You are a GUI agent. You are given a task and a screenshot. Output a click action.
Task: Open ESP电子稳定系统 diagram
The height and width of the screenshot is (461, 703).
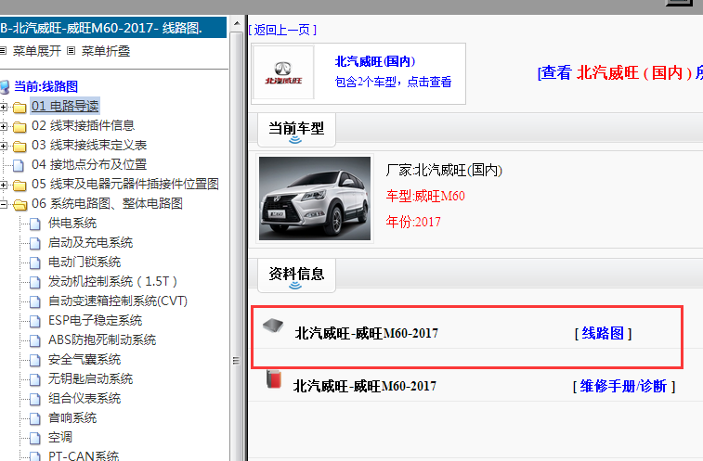95,320
